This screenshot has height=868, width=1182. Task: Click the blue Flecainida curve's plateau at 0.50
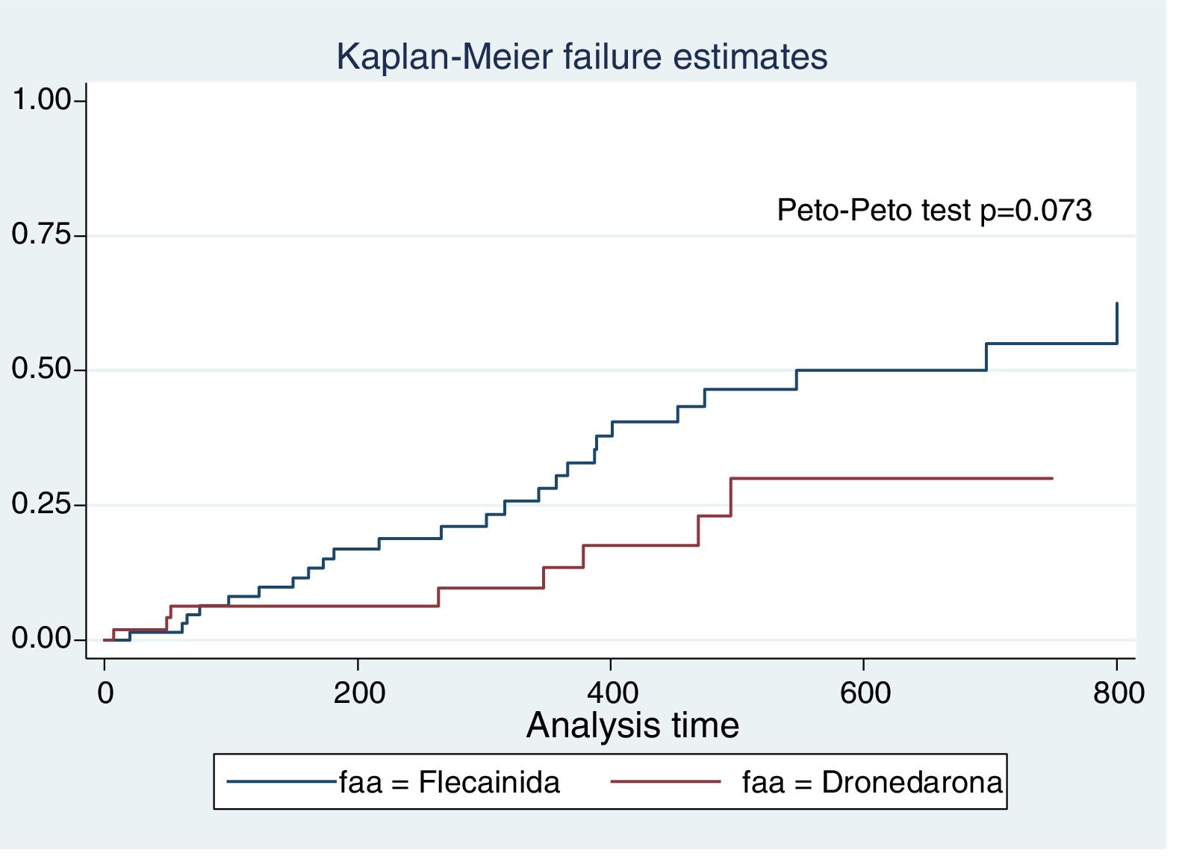[x=889, y=370]
